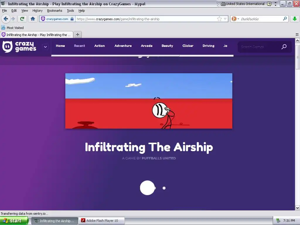Click the system tray network icon
Screen dimensions: 300x225
(278, 221)
